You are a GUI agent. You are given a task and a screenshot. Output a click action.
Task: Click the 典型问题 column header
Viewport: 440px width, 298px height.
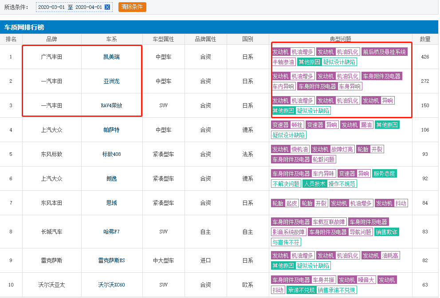(340, 39)
